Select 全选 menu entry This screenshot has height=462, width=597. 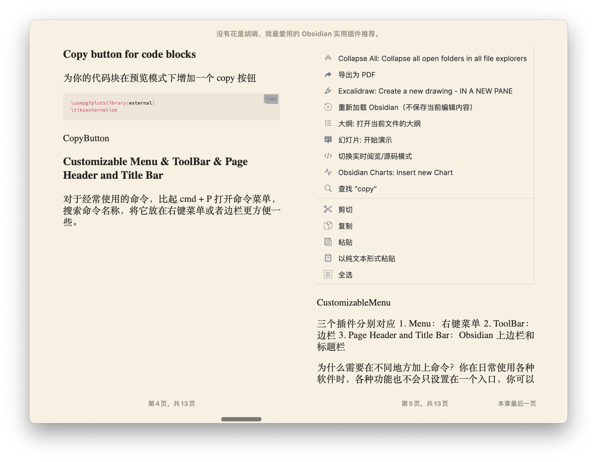pyautogui.click(x=425, y=275)
